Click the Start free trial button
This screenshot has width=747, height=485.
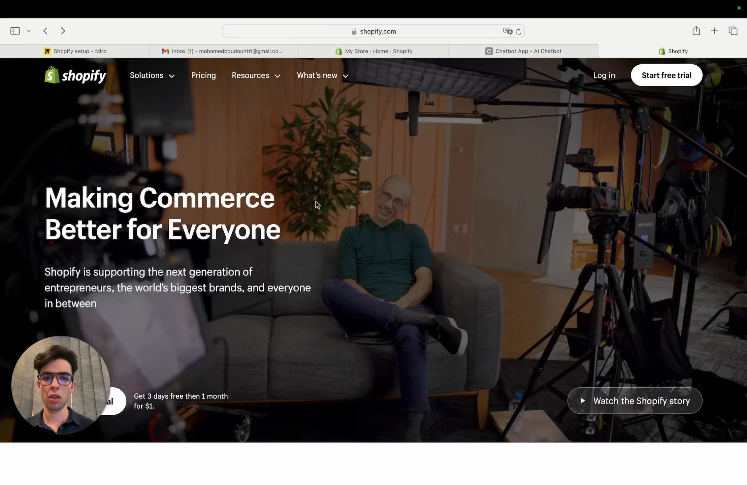click(666, 75)
